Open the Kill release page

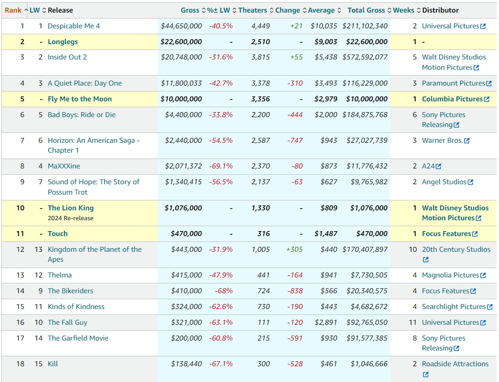pos(53,364)
